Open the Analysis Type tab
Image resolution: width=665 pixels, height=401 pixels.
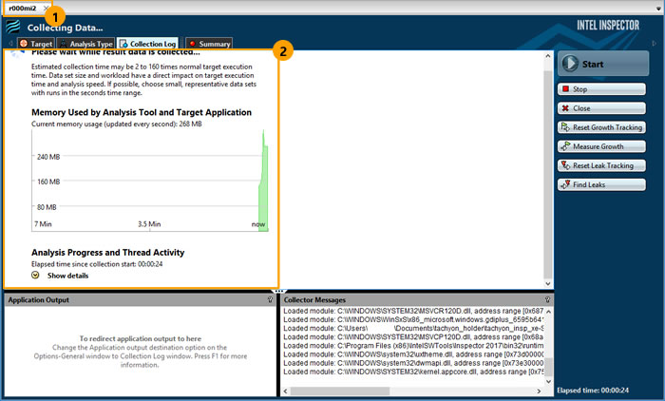[x=86, y=44]
